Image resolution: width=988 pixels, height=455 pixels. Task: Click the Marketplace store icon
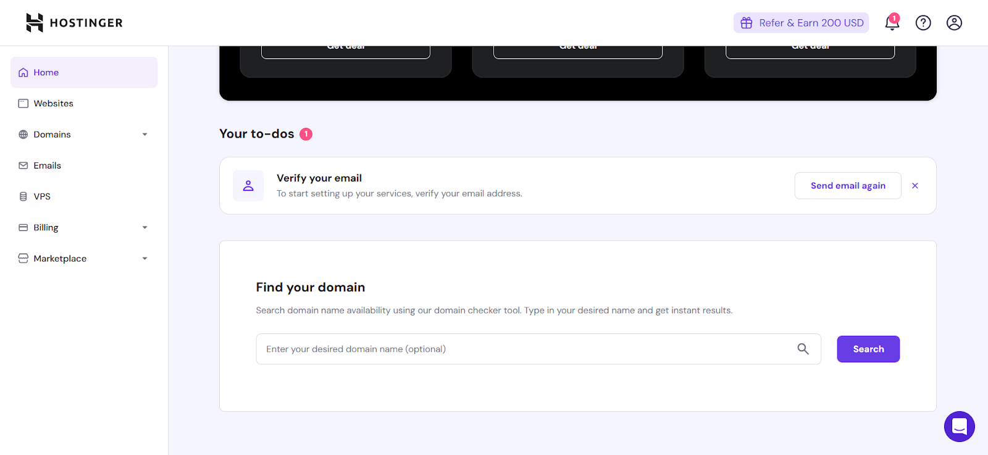[23, 258]
